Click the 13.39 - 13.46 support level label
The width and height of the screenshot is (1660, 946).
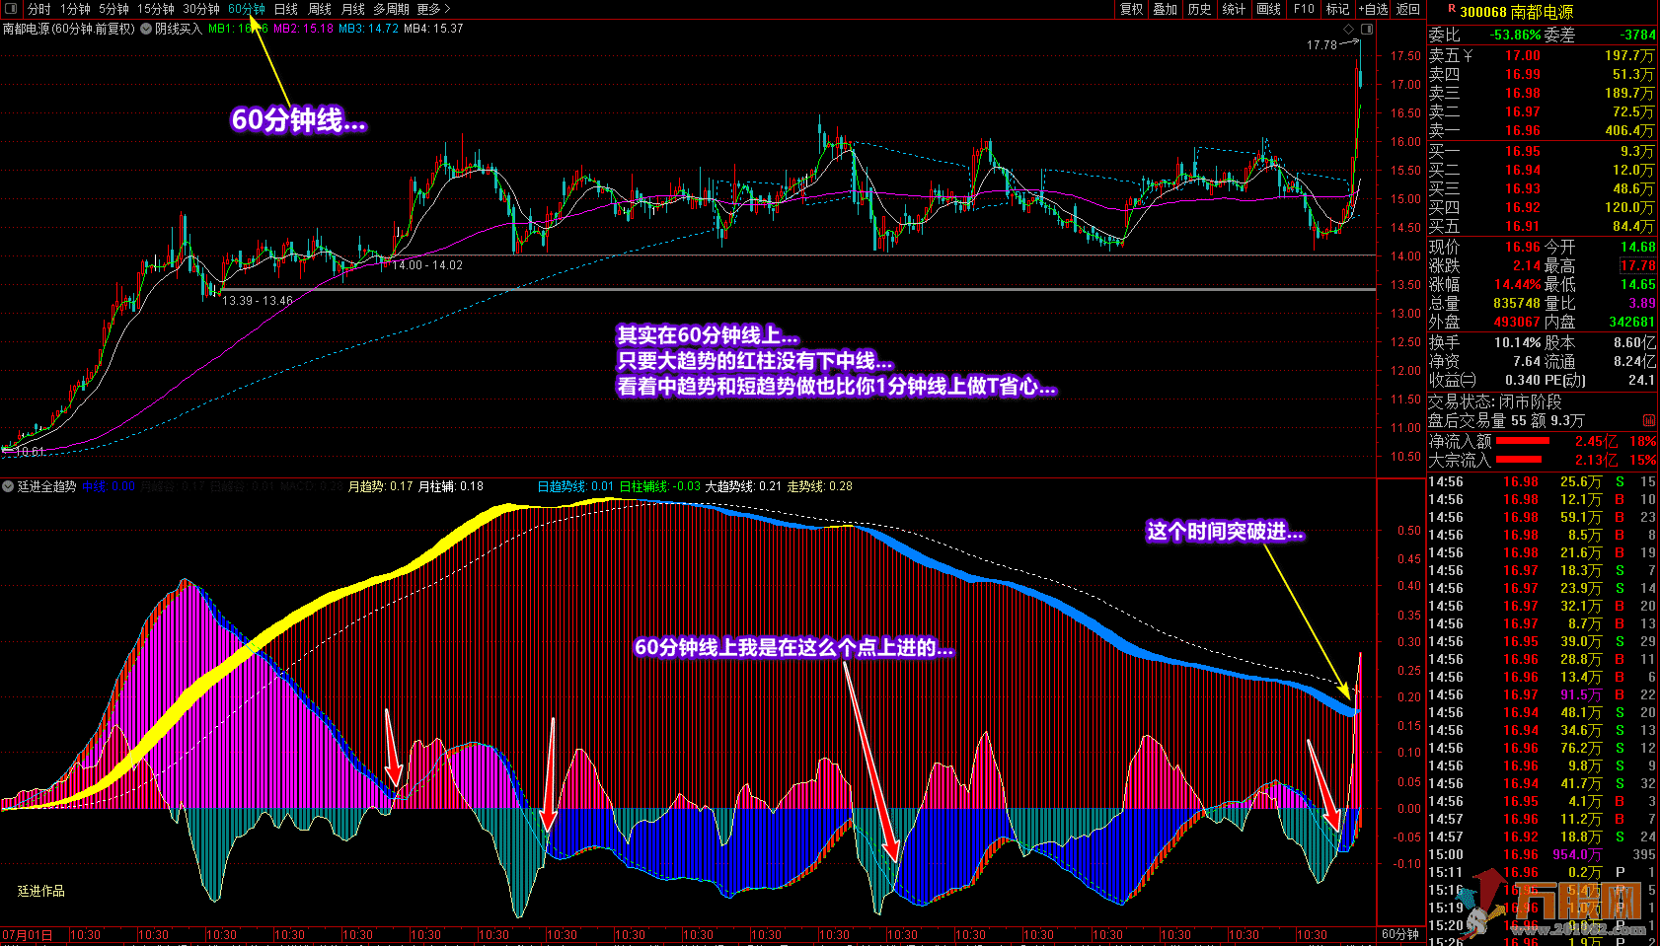tap(257, 301)
